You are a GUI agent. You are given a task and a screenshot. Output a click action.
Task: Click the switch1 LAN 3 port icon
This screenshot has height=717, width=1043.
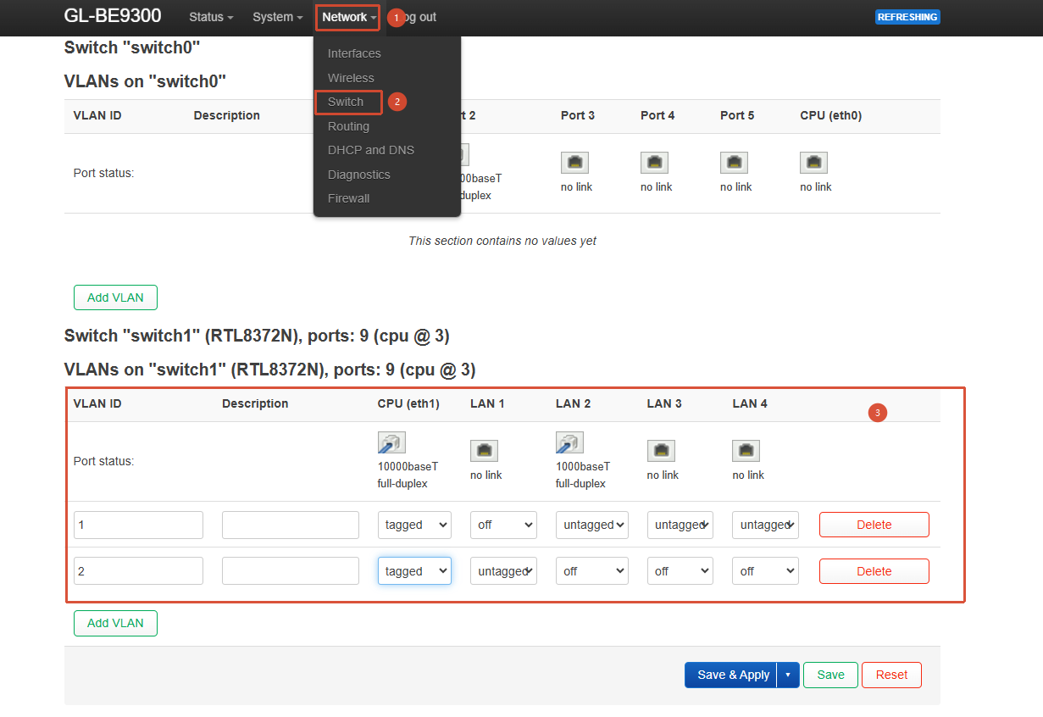point(661,451)
